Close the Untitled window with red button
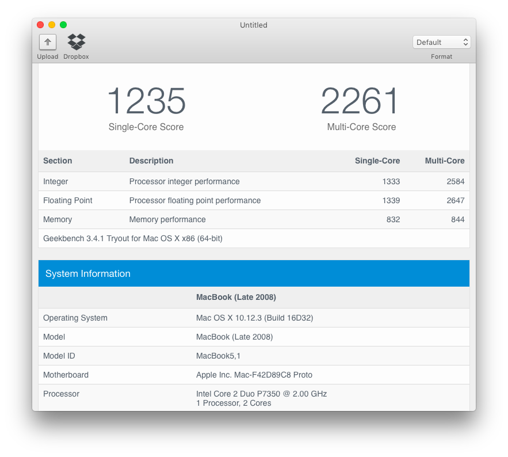 (x=40, y=25)
